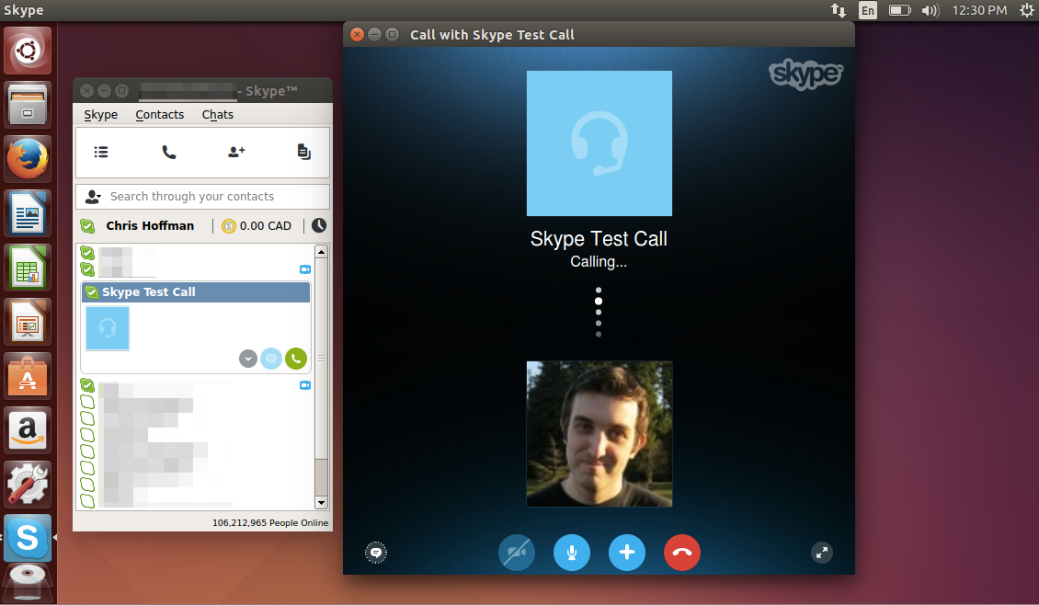Open the contacts list view icon
1039x605 pixels.
coord(101,152)
